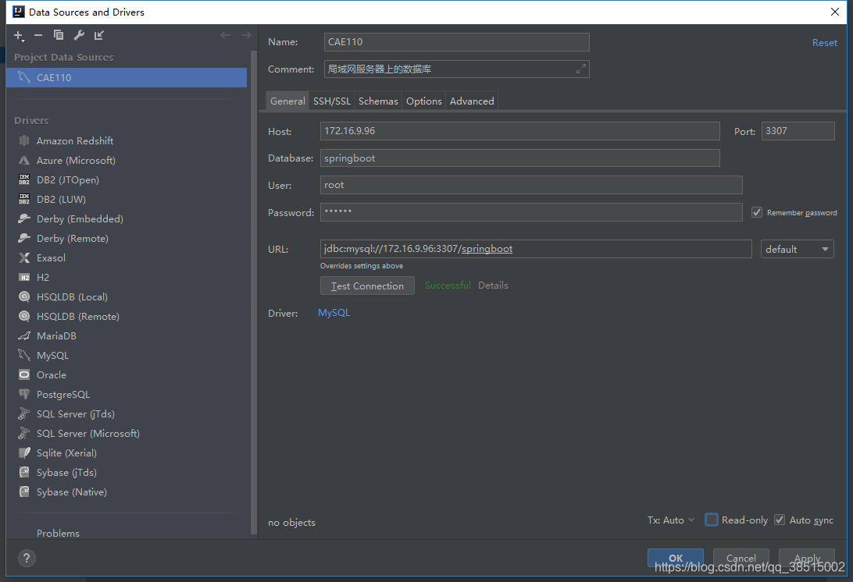Click the Port field showing 3307
The height and width of the screenshot is (582, 853).
798,131
